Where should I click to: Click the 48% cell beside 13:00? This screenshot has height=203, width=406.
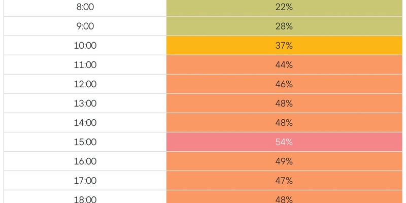point(284,104)
